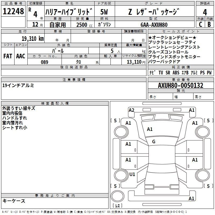Viewport: 215px width, 215px height.
Task: Select the A2 scratch marker on diagram
Action: point(131,110)
